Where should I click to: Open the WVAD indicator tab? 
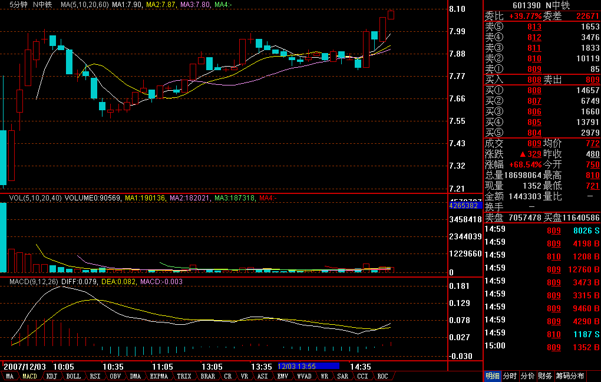coord(304,376)
